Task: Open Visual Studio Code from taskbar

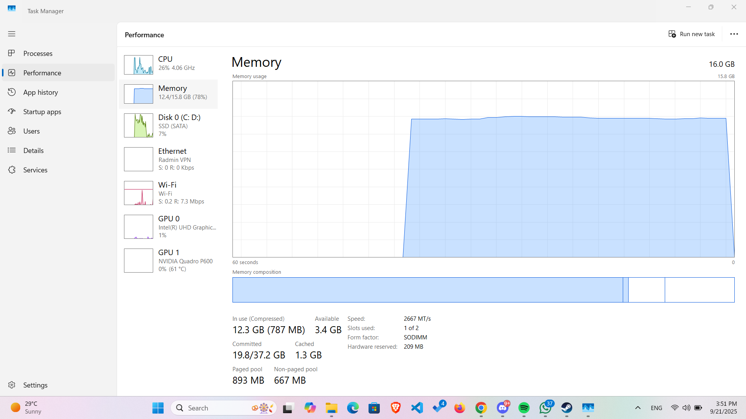Action: pyautogui.click(x=417, y=408)
